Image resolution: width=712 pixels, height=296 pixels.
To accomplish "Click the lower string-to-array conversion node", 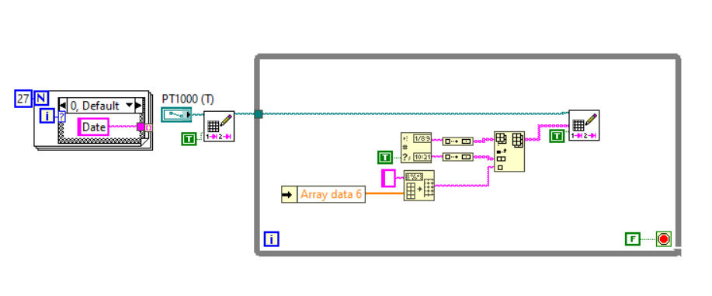I will point(458,157).
